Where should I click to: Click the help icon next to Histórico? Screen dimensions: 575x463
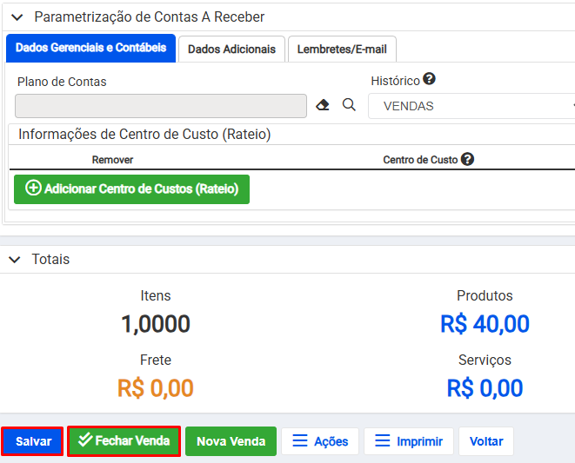pos(429,79)
